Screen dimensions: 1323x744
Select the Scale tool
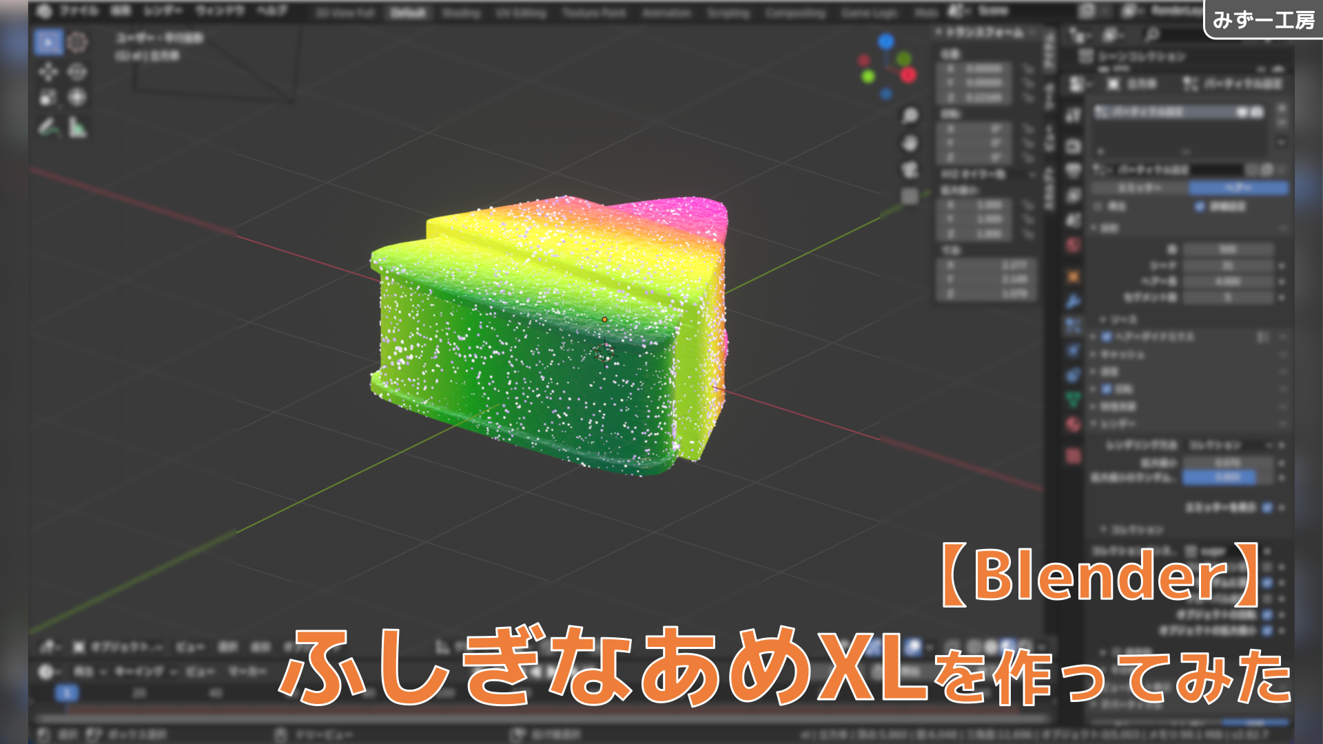[48, 98]
